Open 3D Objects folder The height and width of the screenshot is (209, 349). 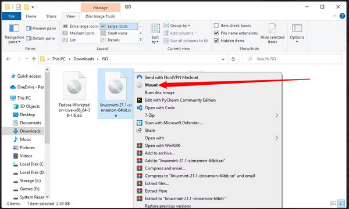click(x=27, y=106)
